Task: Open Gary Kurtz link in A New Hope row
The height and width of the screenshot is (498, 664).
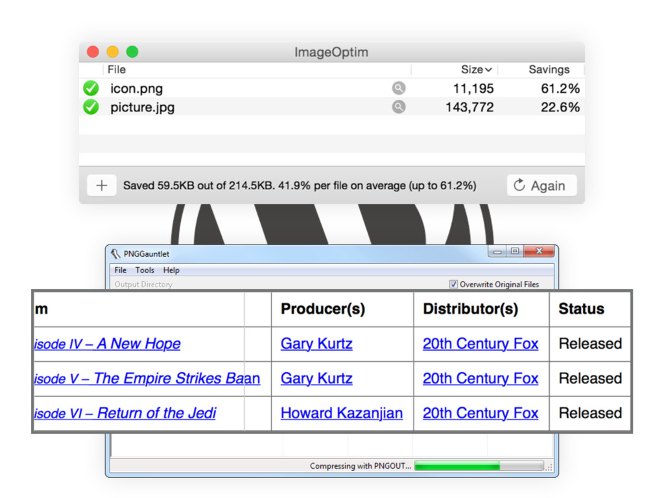Action: pos(316,344)
